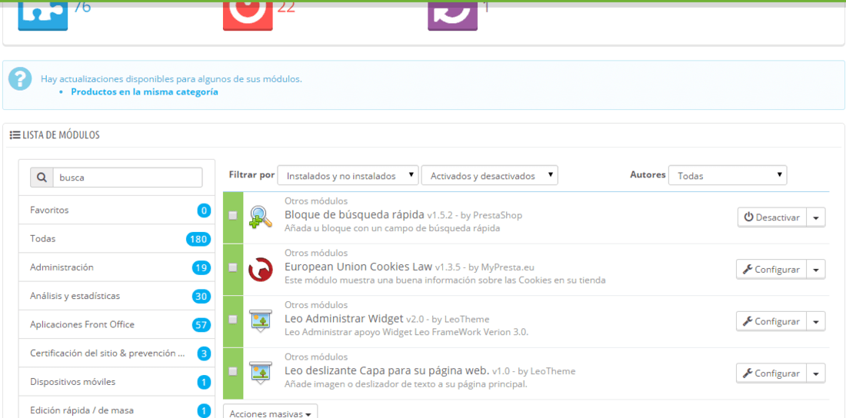
Task: Expand options arrow for Leo Administrar Widget
Action: pyautogui.click(x=816, y=321)
